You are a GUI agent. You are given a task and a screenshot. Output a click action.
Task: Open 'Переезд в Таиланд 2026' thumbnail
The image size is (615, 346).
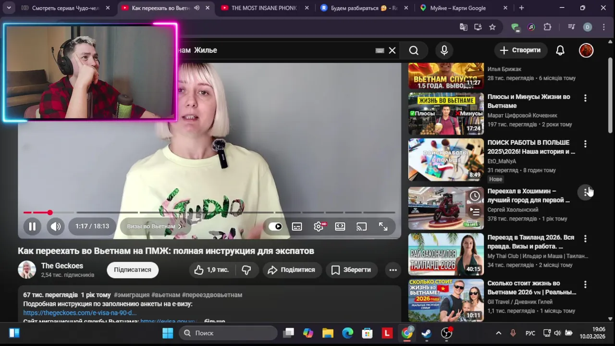point(446,254)
